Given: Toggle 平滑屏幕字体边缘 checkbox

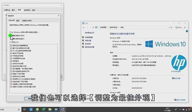Looking at the screenshot, I should click(11, 58).
